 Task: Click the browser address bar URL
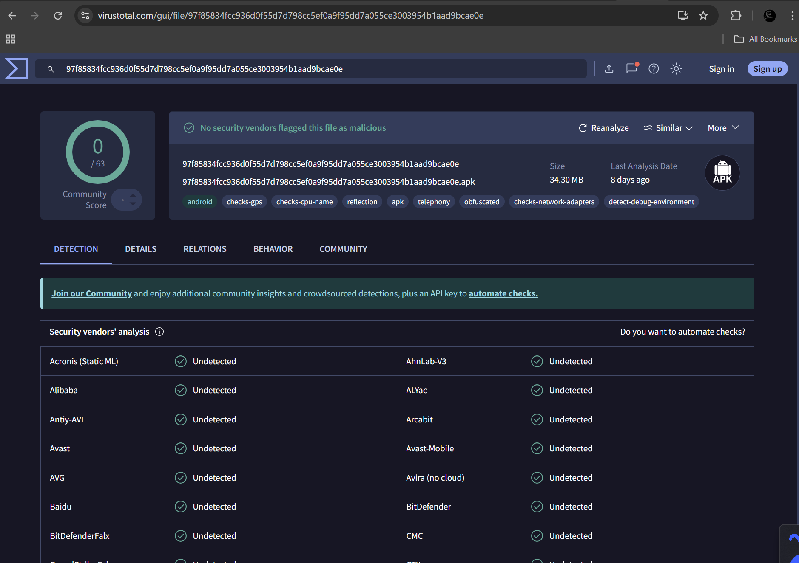point(291,16)
